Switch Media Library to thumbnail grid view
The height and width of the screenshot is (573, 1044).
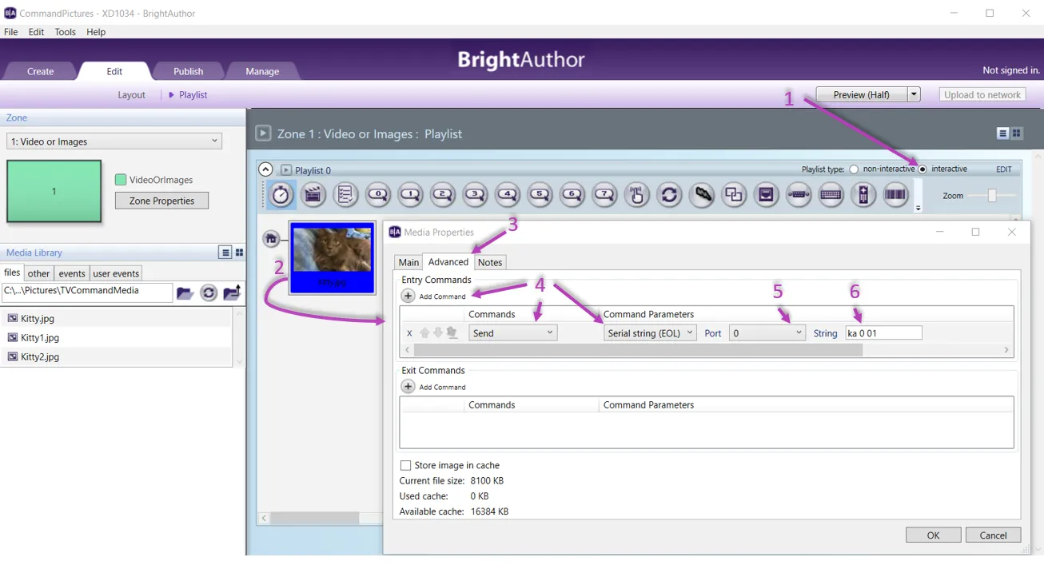tap(239, 253)
